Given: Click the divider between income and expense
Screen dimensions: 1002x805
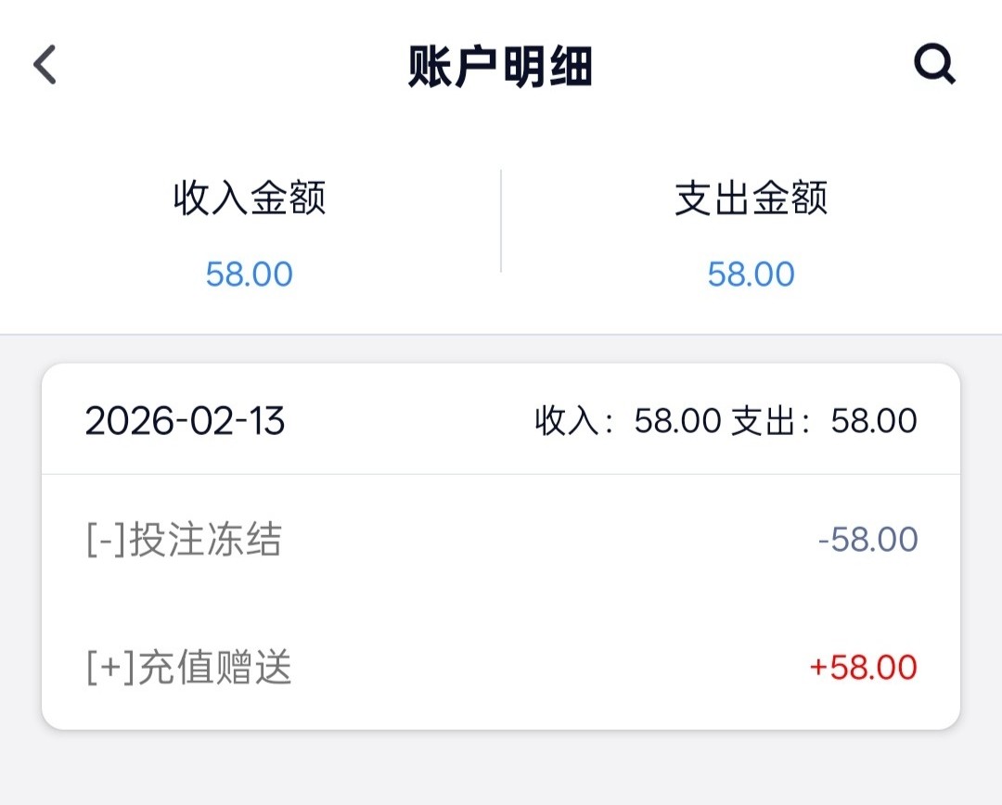Looking at the screenshot, I should point(501,221).
